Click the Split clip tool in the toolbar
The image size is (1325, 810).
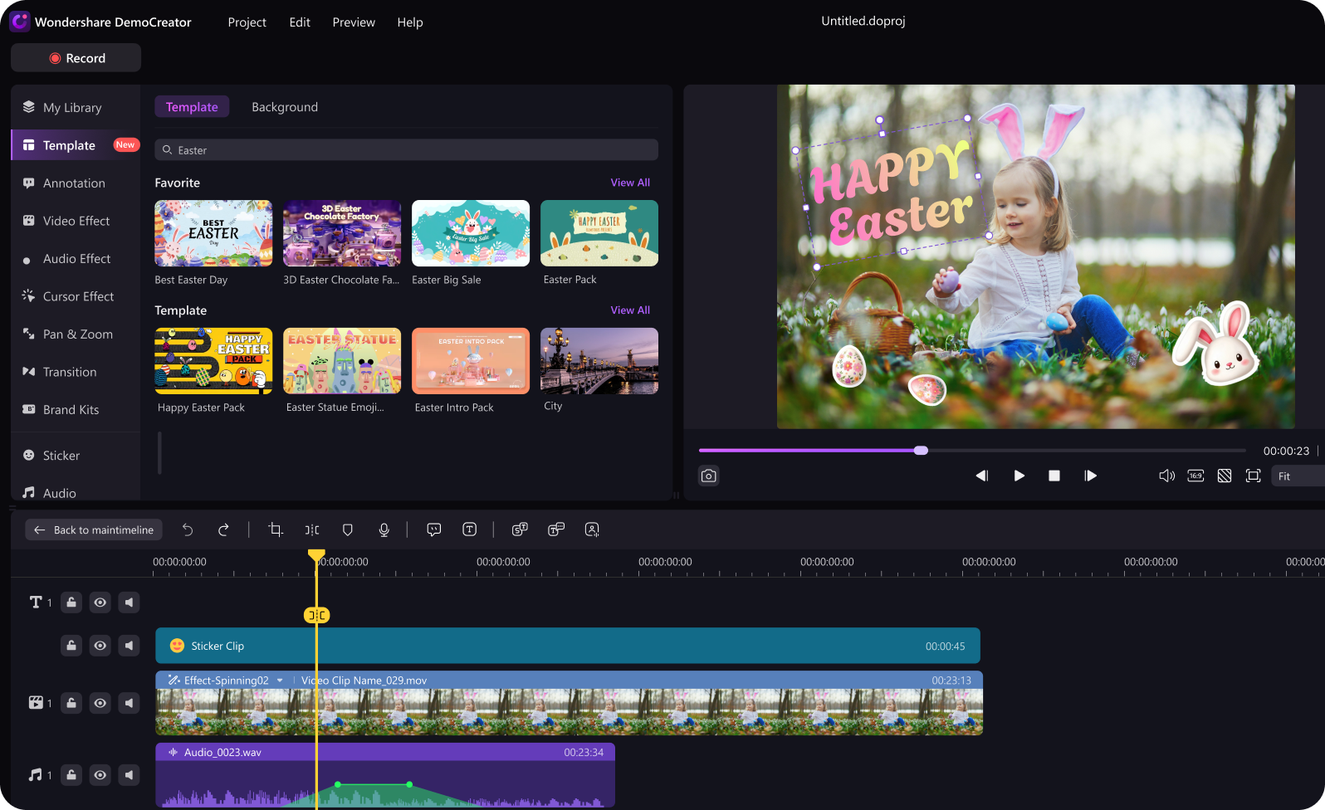pyautogui.click(x=312, y=529)
